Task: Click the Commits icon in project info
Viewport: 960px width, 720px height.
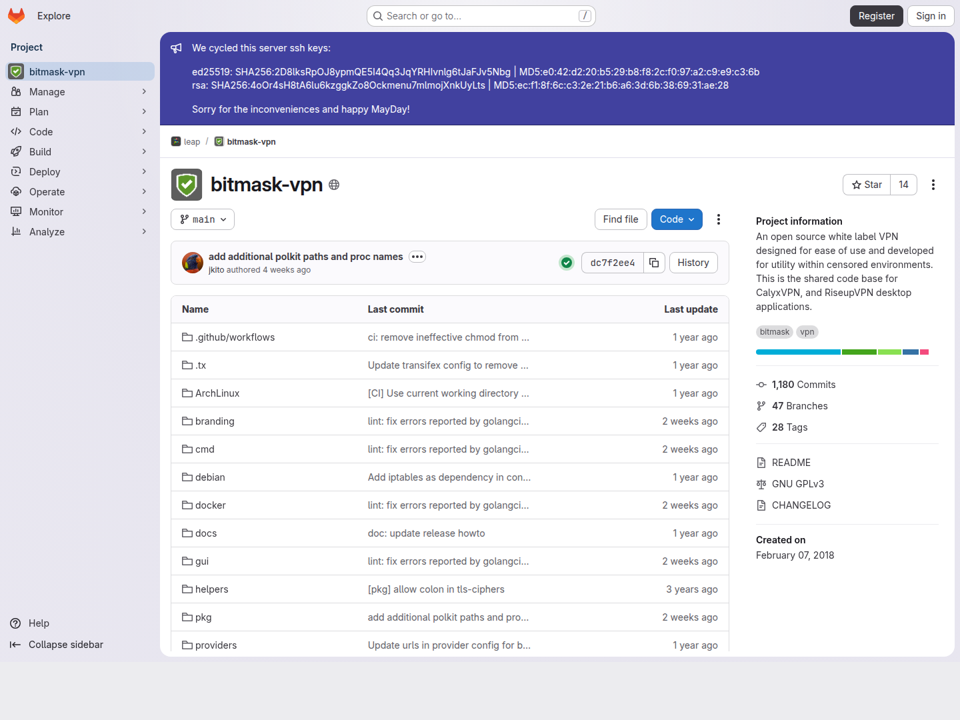Action: click(x=761, y=385)
